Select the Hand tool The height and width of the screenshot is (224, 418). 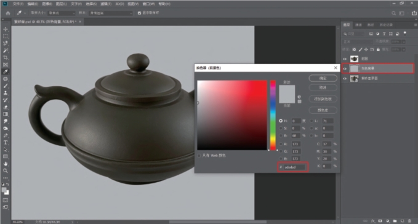6,164
